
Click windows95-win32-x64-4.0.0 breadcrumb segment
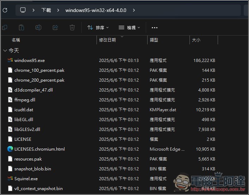click(x=96, y=10)
